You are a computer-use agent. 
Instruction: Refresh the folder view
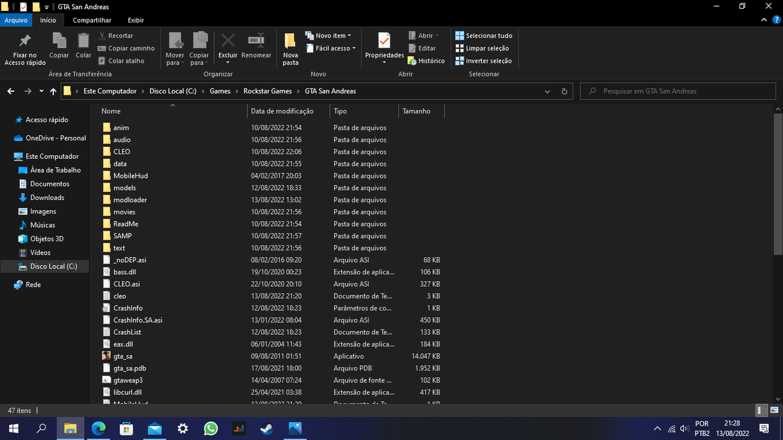[564, 91]
